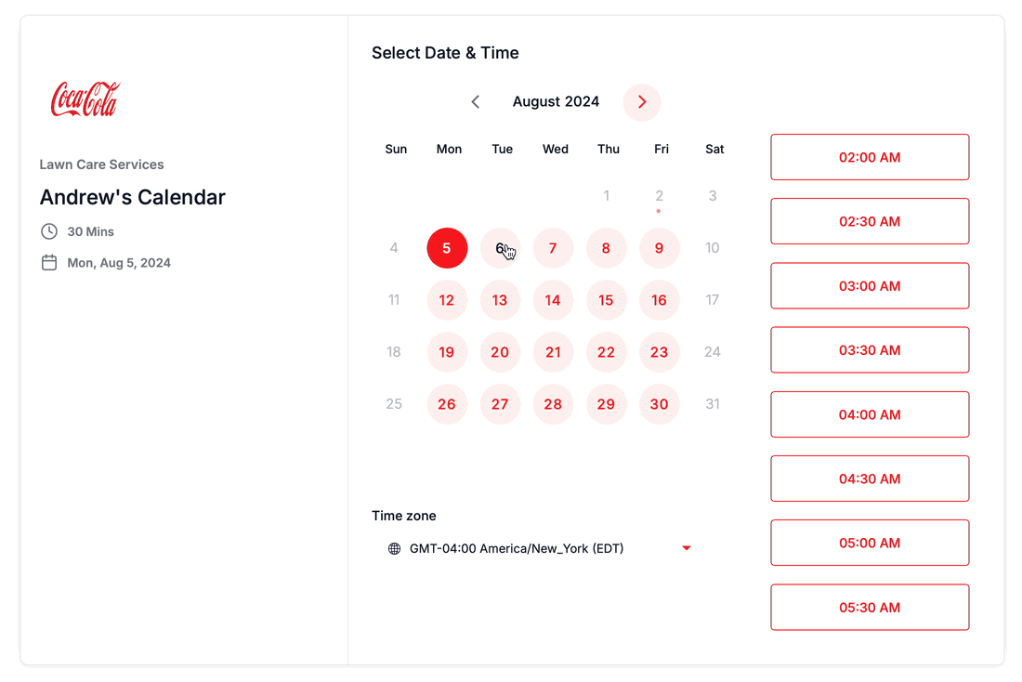The image size is (1022, 682).
Task: Advance to next month with right chevron
Action: pyautogui.click(x=642, y=102)
